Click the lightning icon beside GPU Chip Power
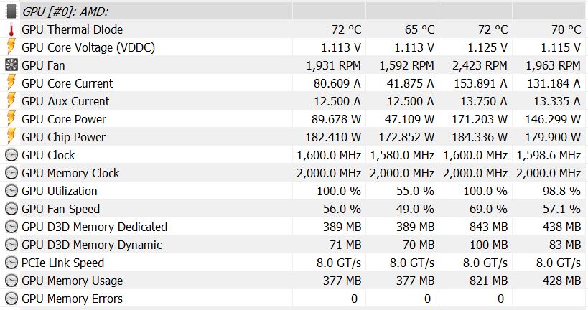Viewport: 588px width, 310px height. click(11, 137)
